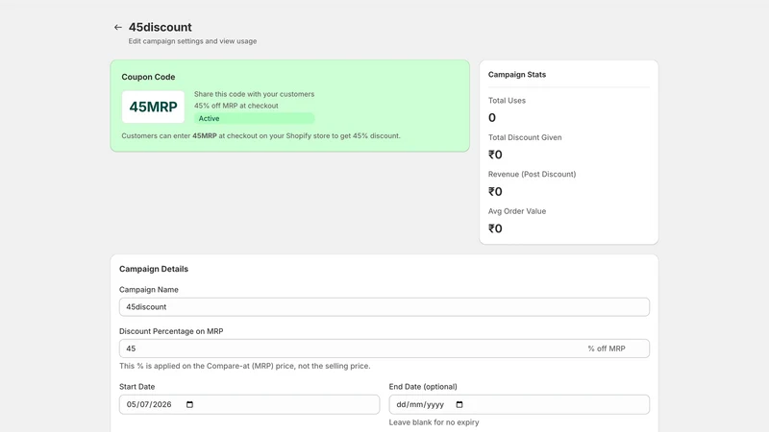769x432 pixels.
Task: Click the 'Edit campaign settings and view usage' subtitle
Action: pyautogui.click(x=192, y=41)
